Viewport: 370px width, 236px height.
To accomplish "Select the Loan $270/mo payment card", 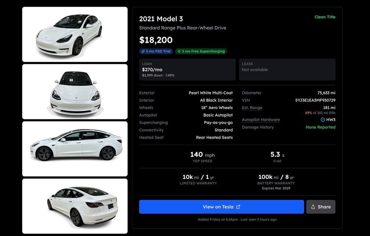I will (x=187, y=70).
